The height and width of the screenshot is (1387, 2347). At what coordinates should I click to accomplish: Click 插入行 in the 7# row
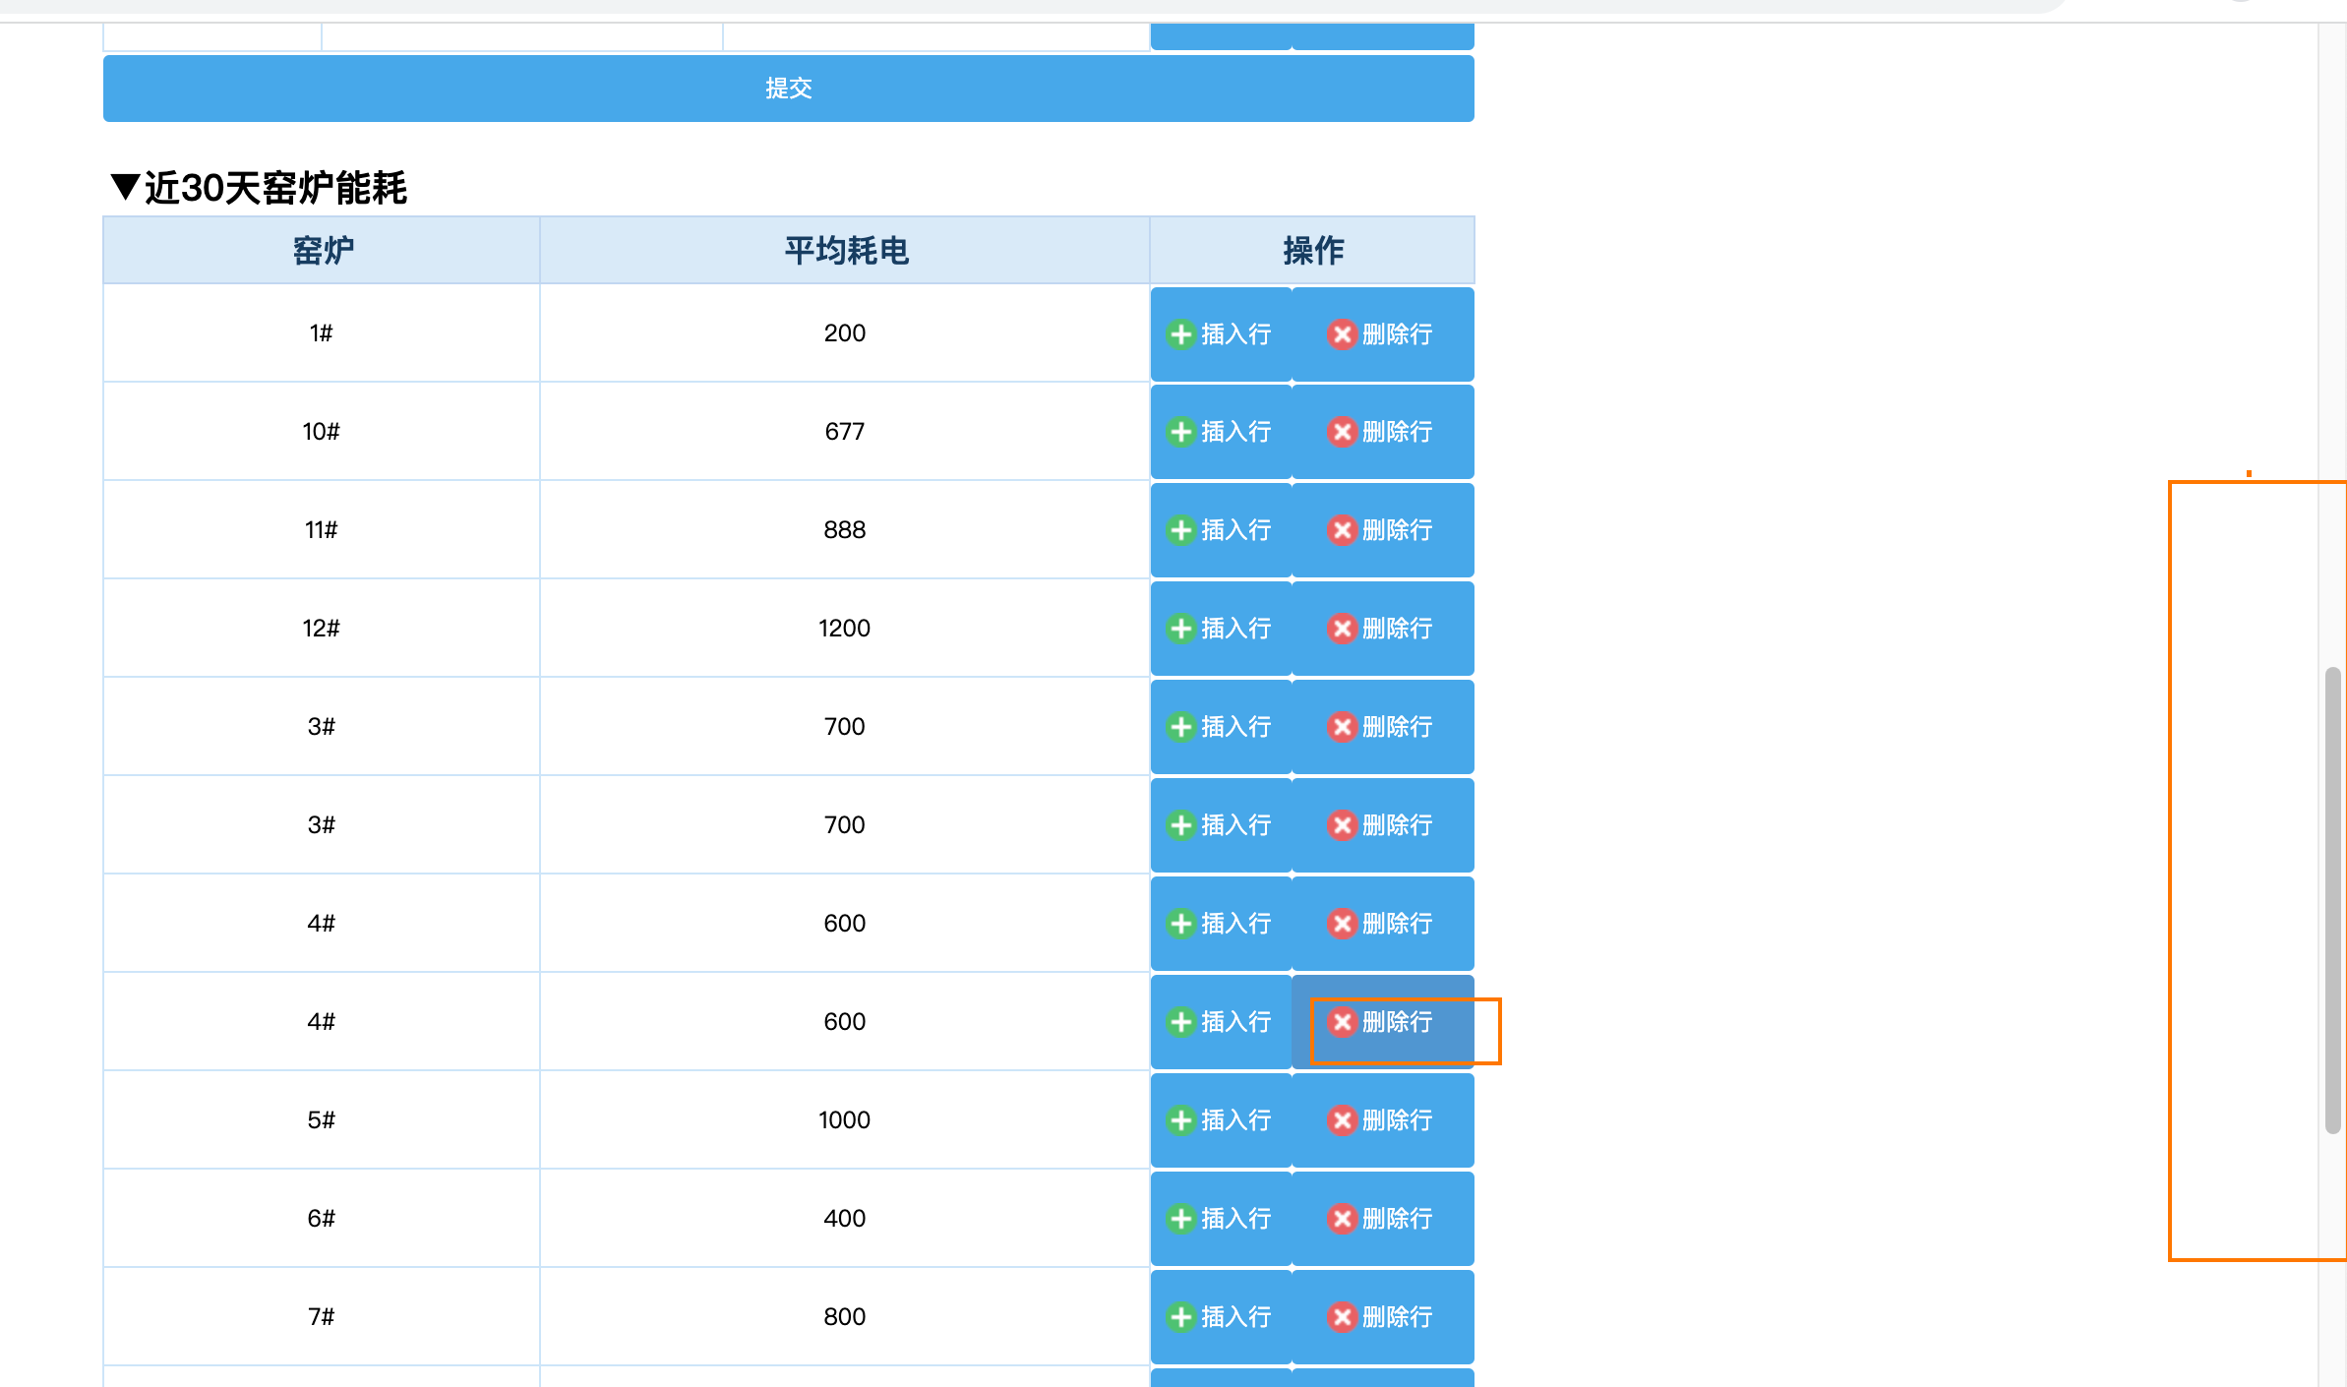click(1221, 1317)
